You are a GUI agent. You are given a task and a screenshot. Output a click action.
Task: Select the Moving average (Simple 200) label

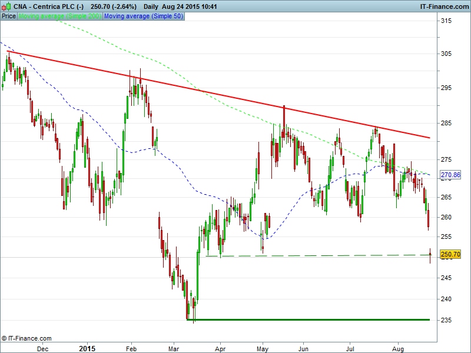tap(60, 16)
